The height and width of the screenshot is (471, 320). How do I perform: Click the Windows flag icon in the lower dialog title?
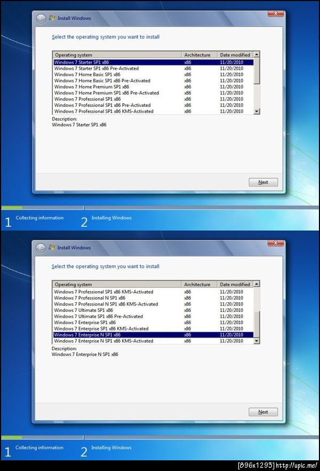point(52,248)
